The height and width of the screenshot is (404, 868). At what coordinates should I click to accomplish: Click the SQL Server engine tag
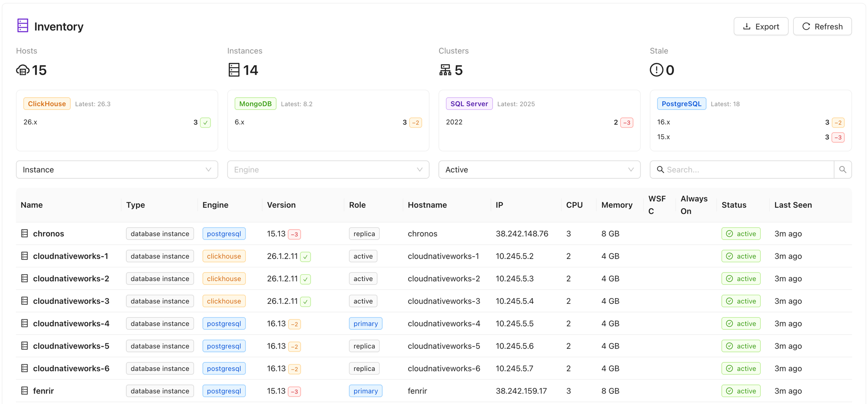pos(469,104)
